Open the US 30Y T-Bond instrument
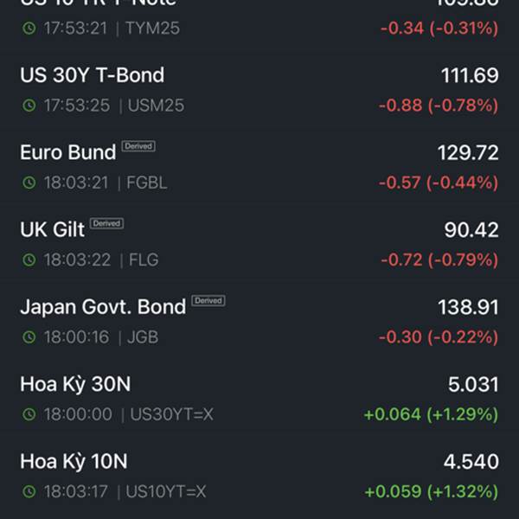The height and width of the screenshot is (519, 519). (259, 90)
